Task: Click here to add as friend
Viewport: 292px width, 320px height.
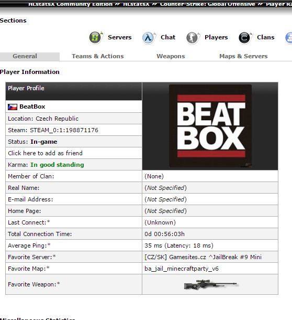Action: click(45, 153)
